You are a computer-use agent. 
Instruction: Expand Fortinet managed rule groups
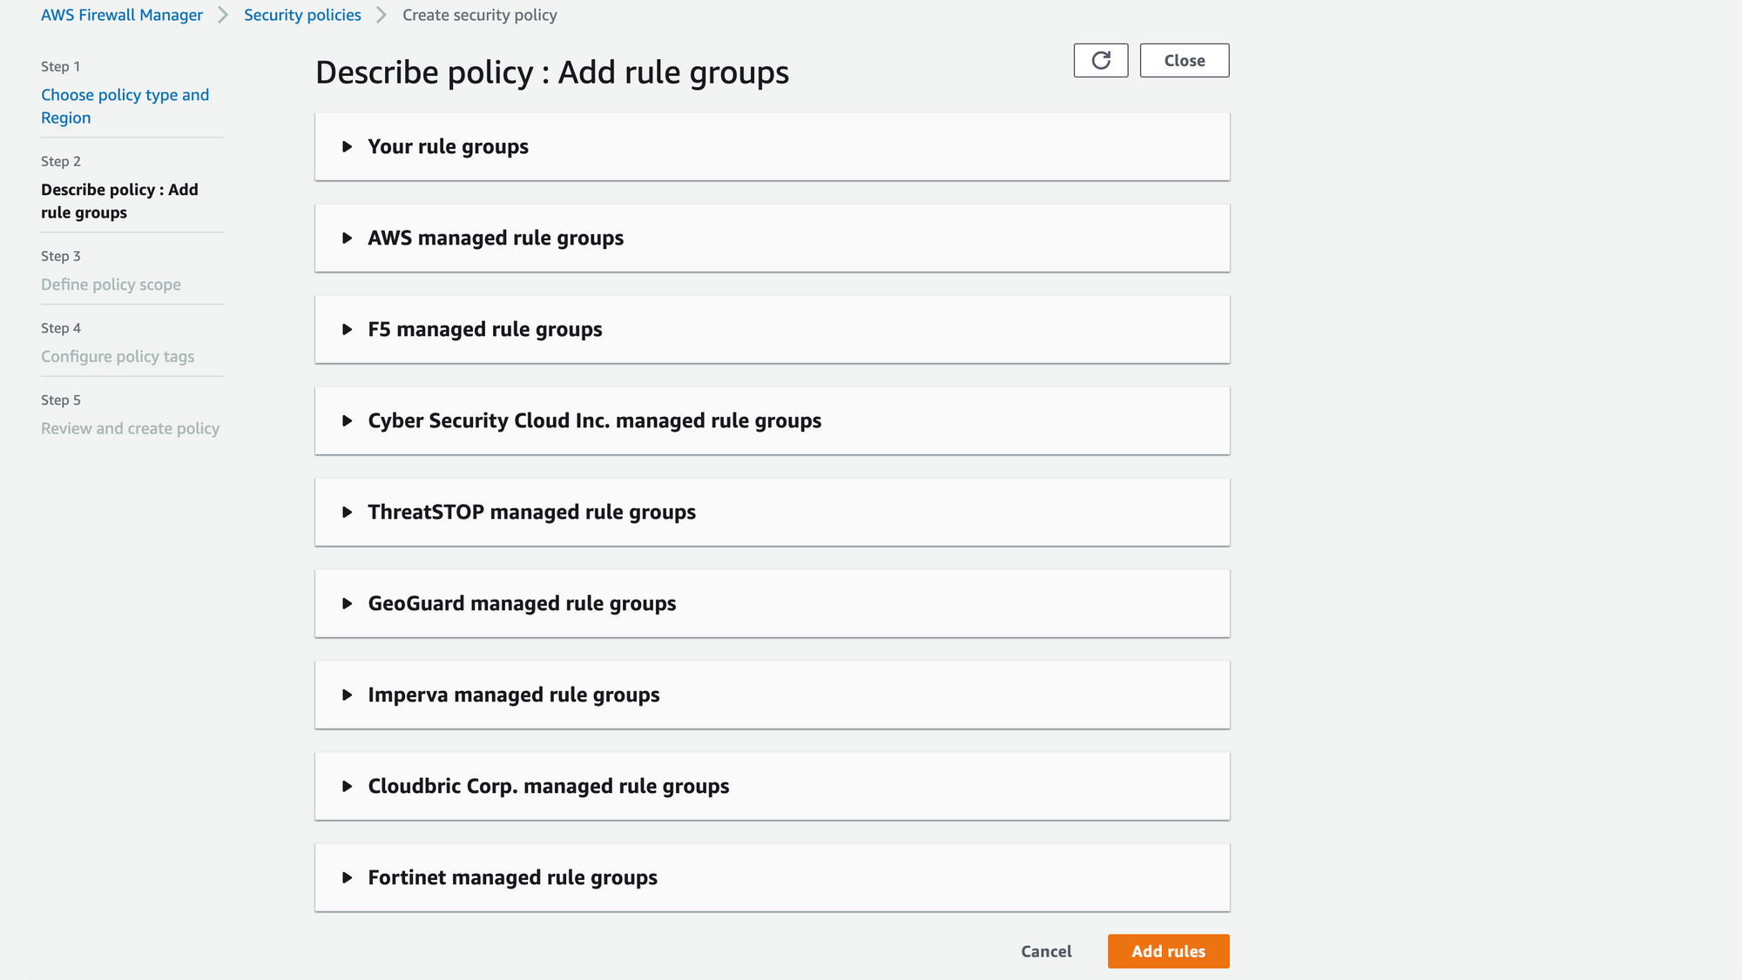coord(772,877)
